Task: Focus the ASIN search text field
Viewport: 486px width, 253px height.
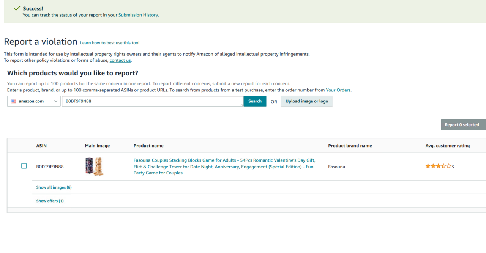Action: [x=152, y=101]
